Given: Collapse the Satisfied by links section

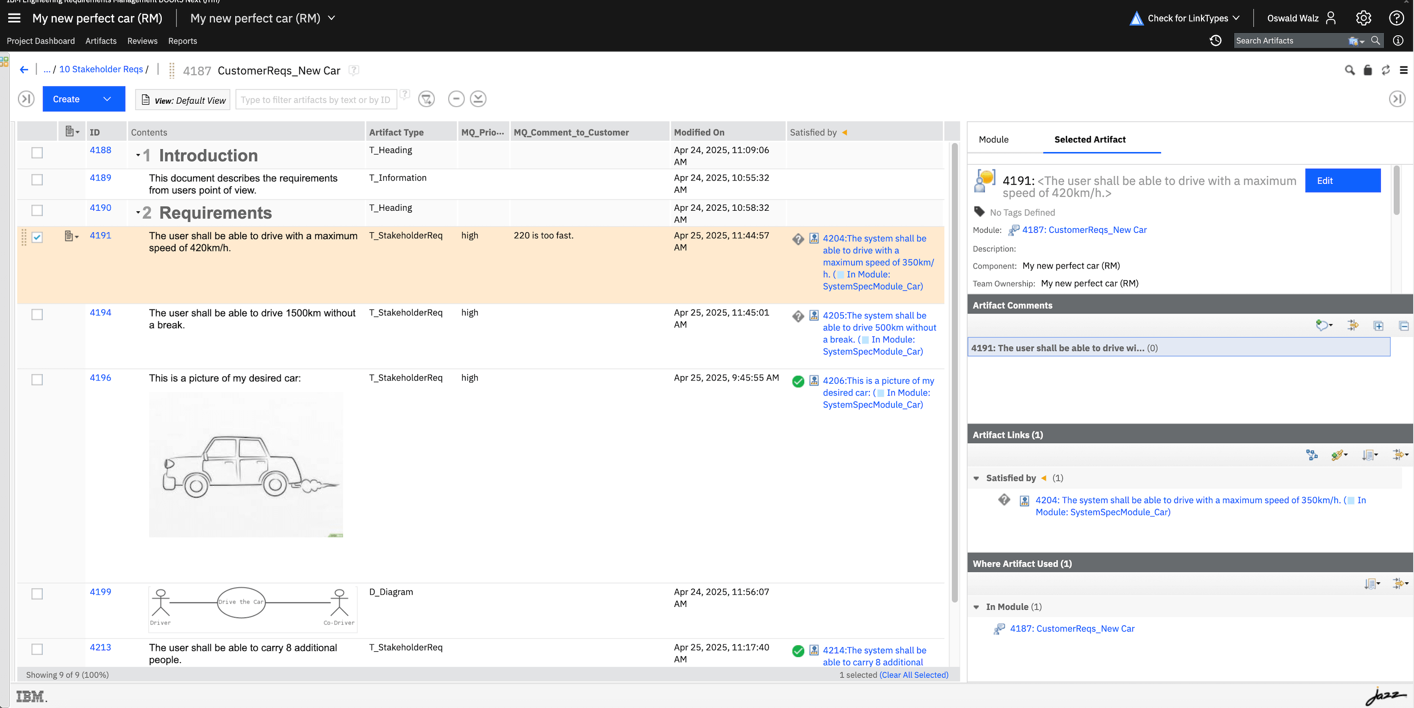Looking at the screenshot, I should tap(976, 478).
